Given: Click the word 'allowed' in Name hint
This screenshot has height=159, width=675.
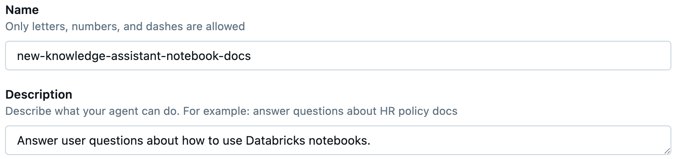Looking at the screenshot, I should coord(225,26).
